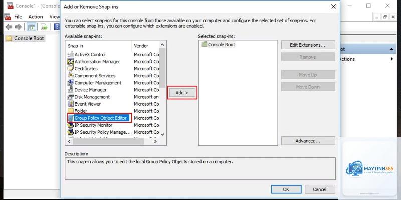The width and height of the screenshot is (401, 200).
Task: Open the console system menu icon beside File
Action: coord(8,17)
